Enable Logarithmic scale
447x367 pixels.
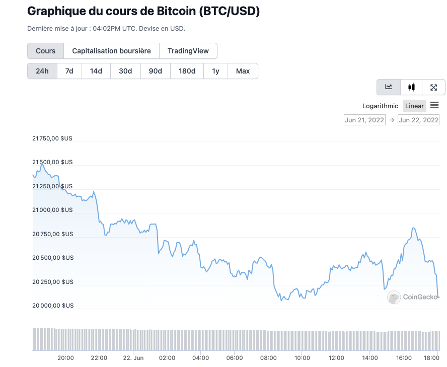tap(380, 106)
